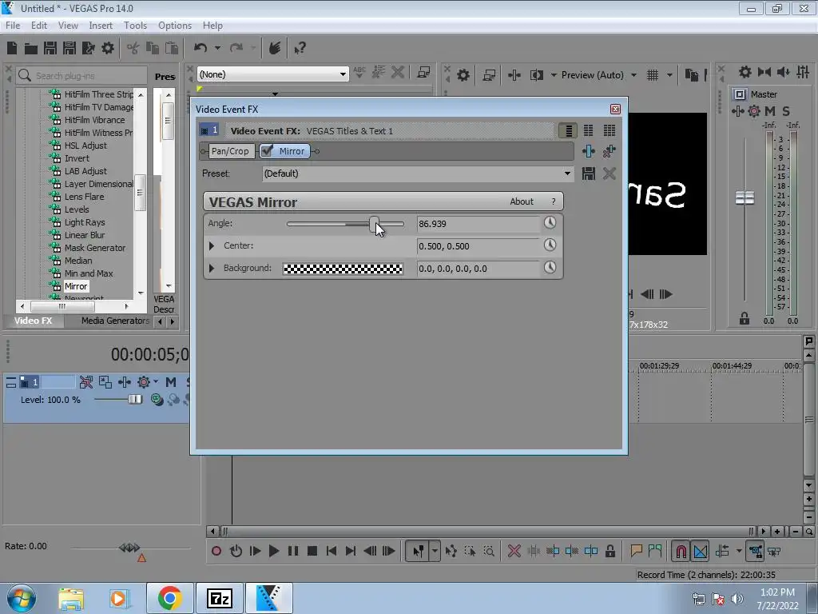Screen dimensions: 818x614
Task: Click the ? help button in VEGAS Mirror
Action: click(x=553, y=201)
